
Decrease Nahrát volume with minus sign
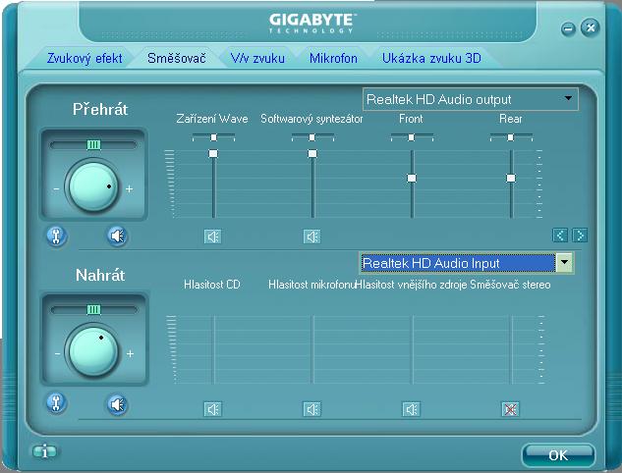click(58, 353)
